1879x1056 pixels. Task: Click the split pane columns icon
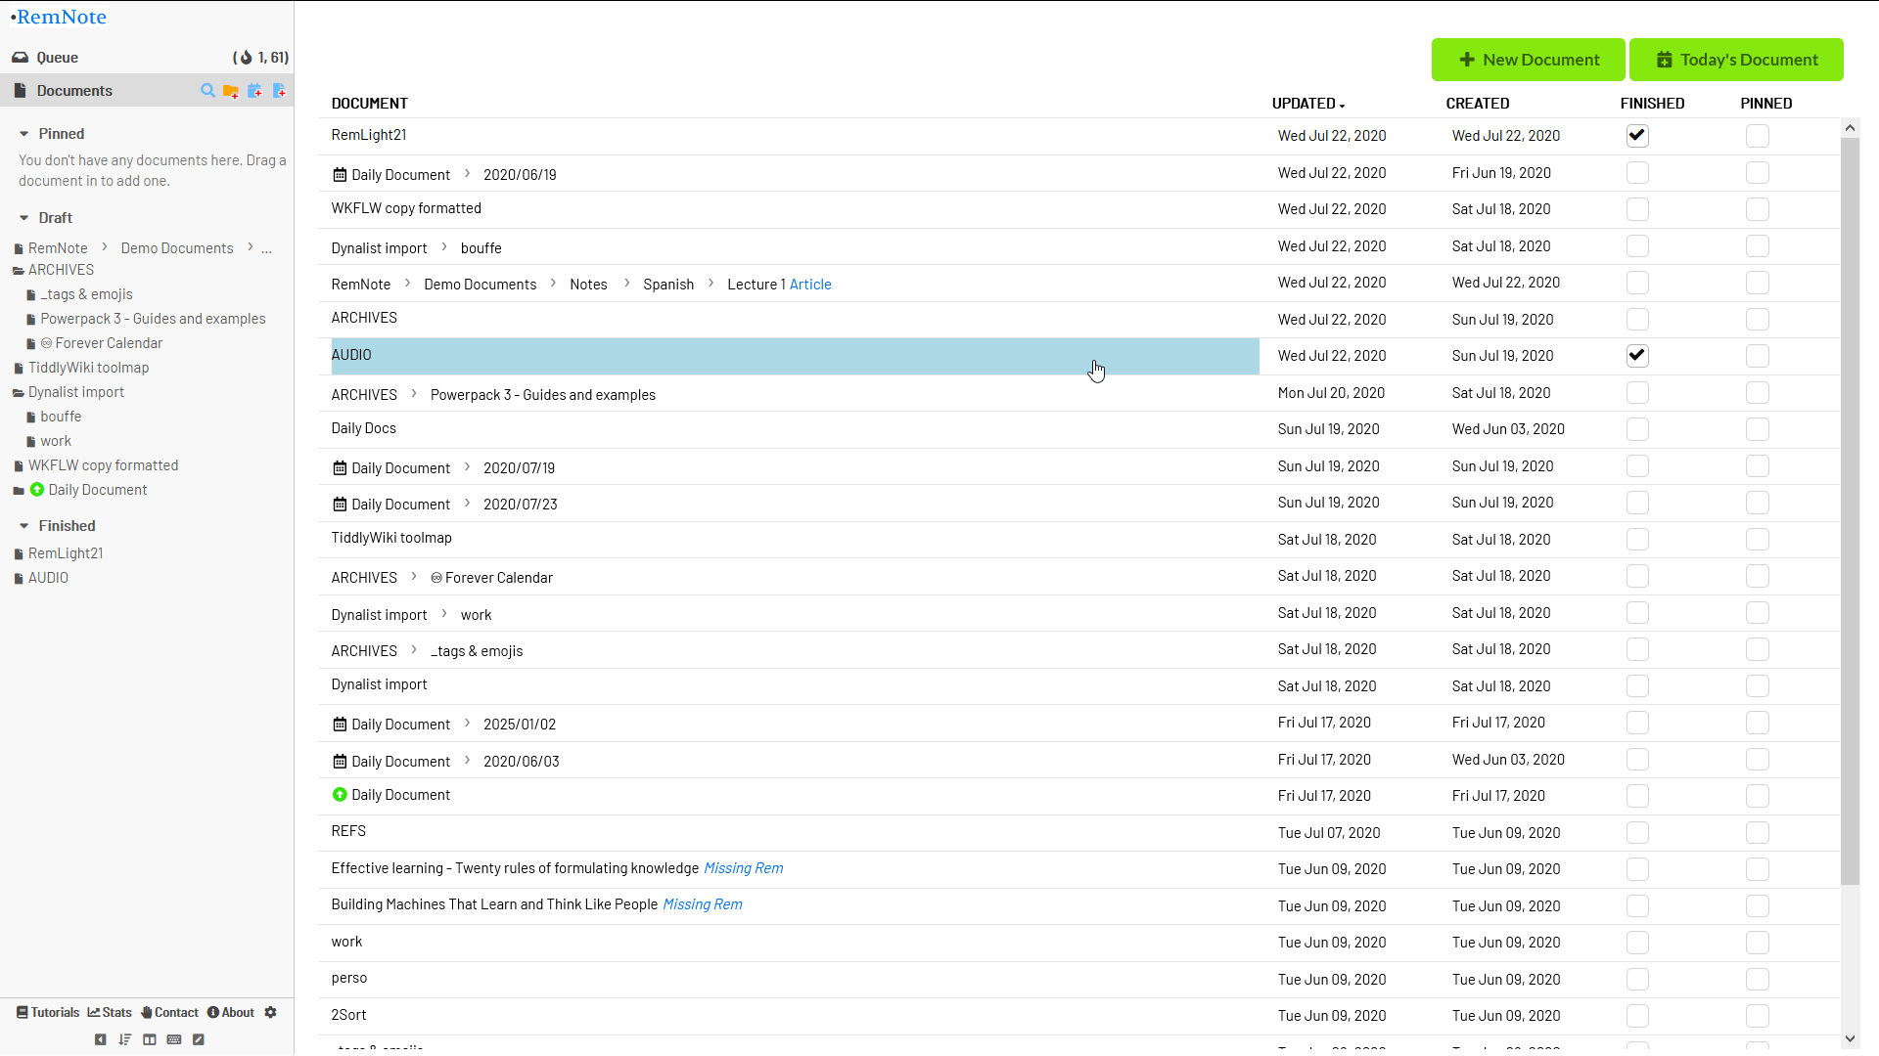149,1039
